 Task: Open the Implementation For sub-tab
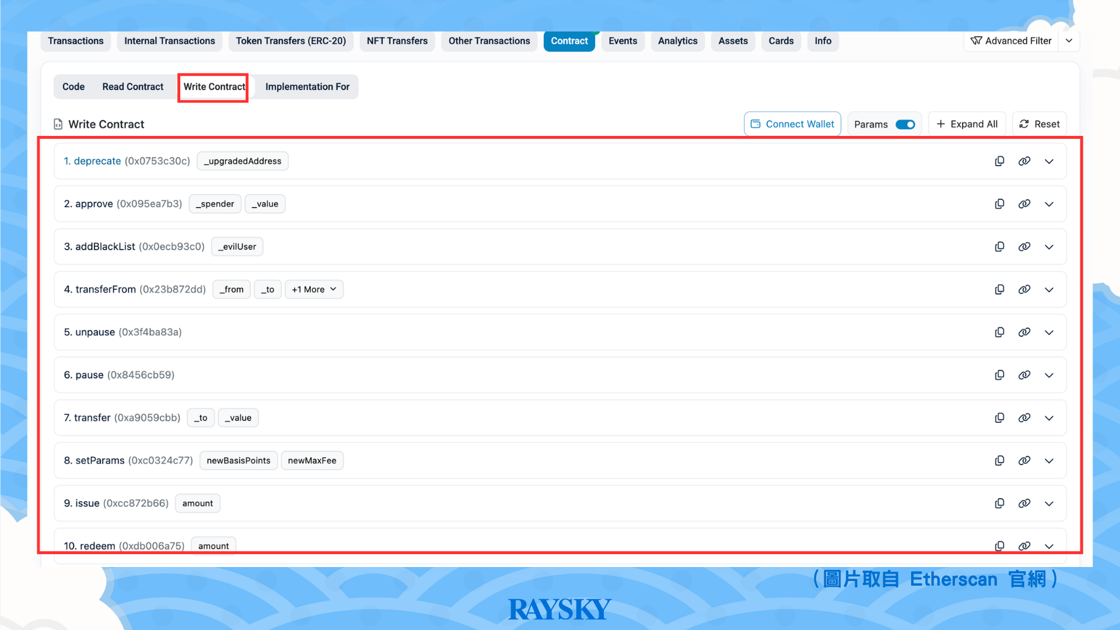(307, 87)
